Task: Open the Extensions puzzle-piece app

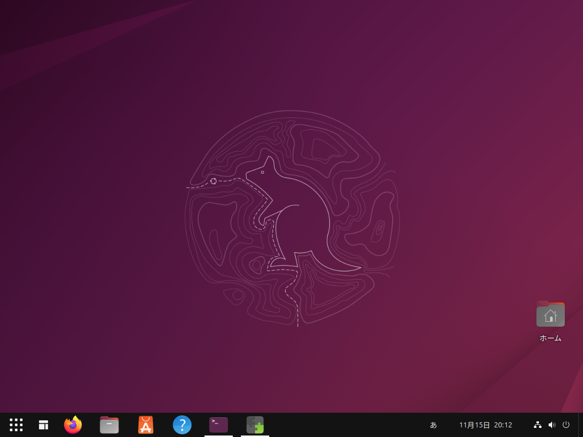Action: (255, 425)
